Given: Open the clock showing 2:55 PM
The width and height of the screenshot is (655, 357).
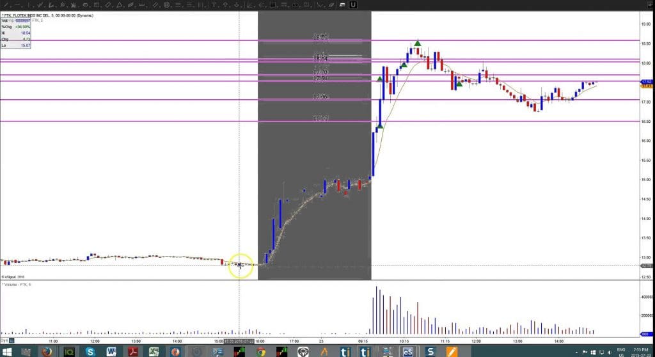Looking at the screenshot, I should (x=640, y=349).
